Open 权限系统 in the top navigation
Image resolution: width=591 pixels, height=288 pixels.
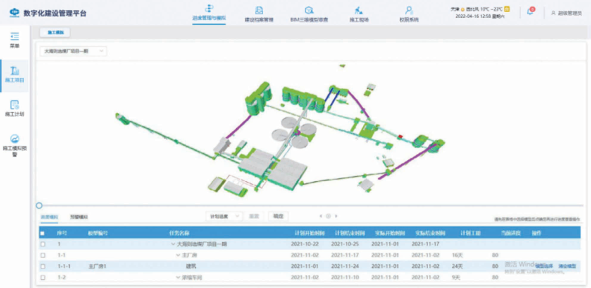(409, 14)
